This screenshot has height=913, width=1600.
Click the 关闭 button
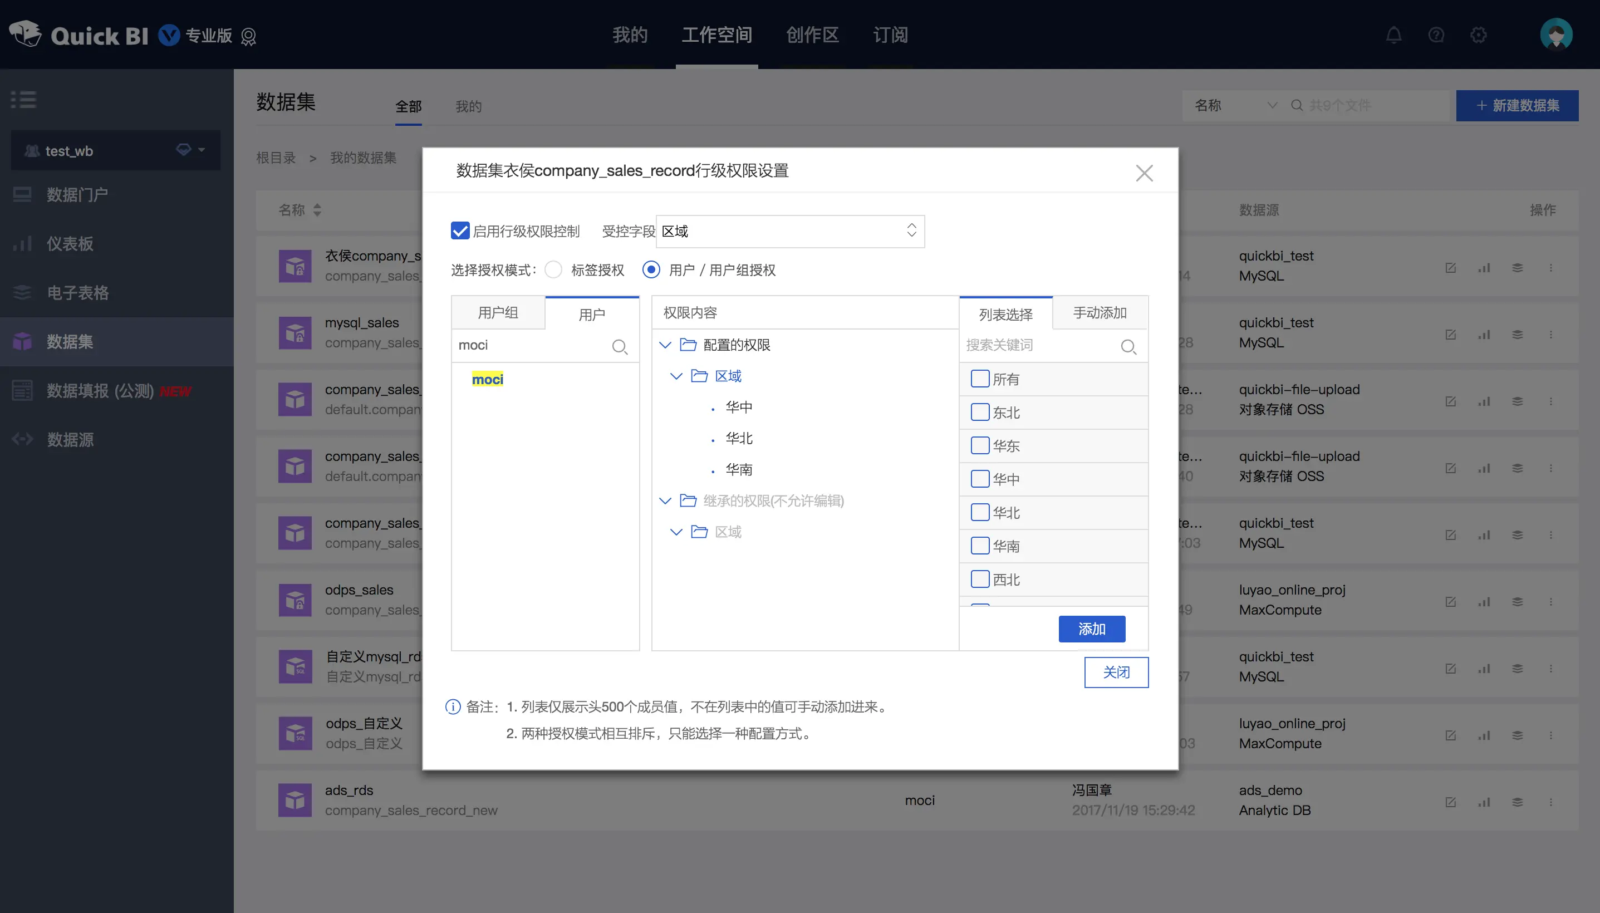coord(1116,672)
